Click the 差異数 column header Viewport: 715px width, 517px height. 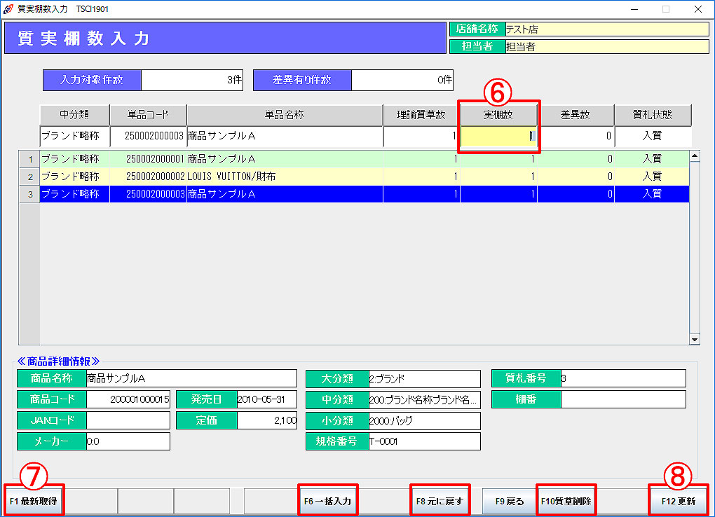(x=575, y=115)
